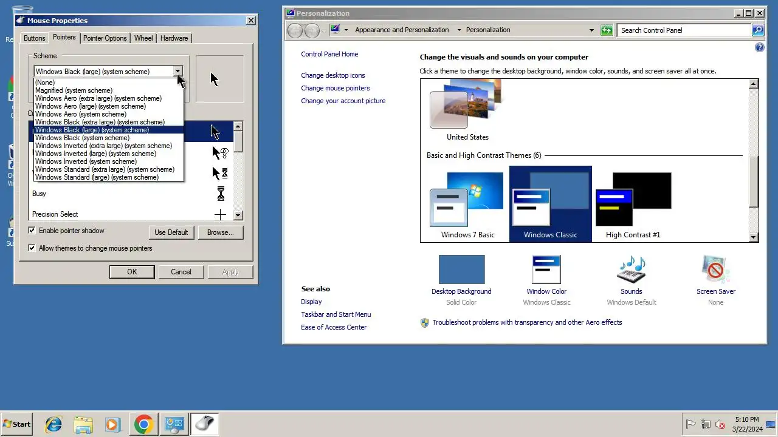Click the cursor list scroll up arrow
This screenshot has width=778, height=437.
tap(238, 126)
